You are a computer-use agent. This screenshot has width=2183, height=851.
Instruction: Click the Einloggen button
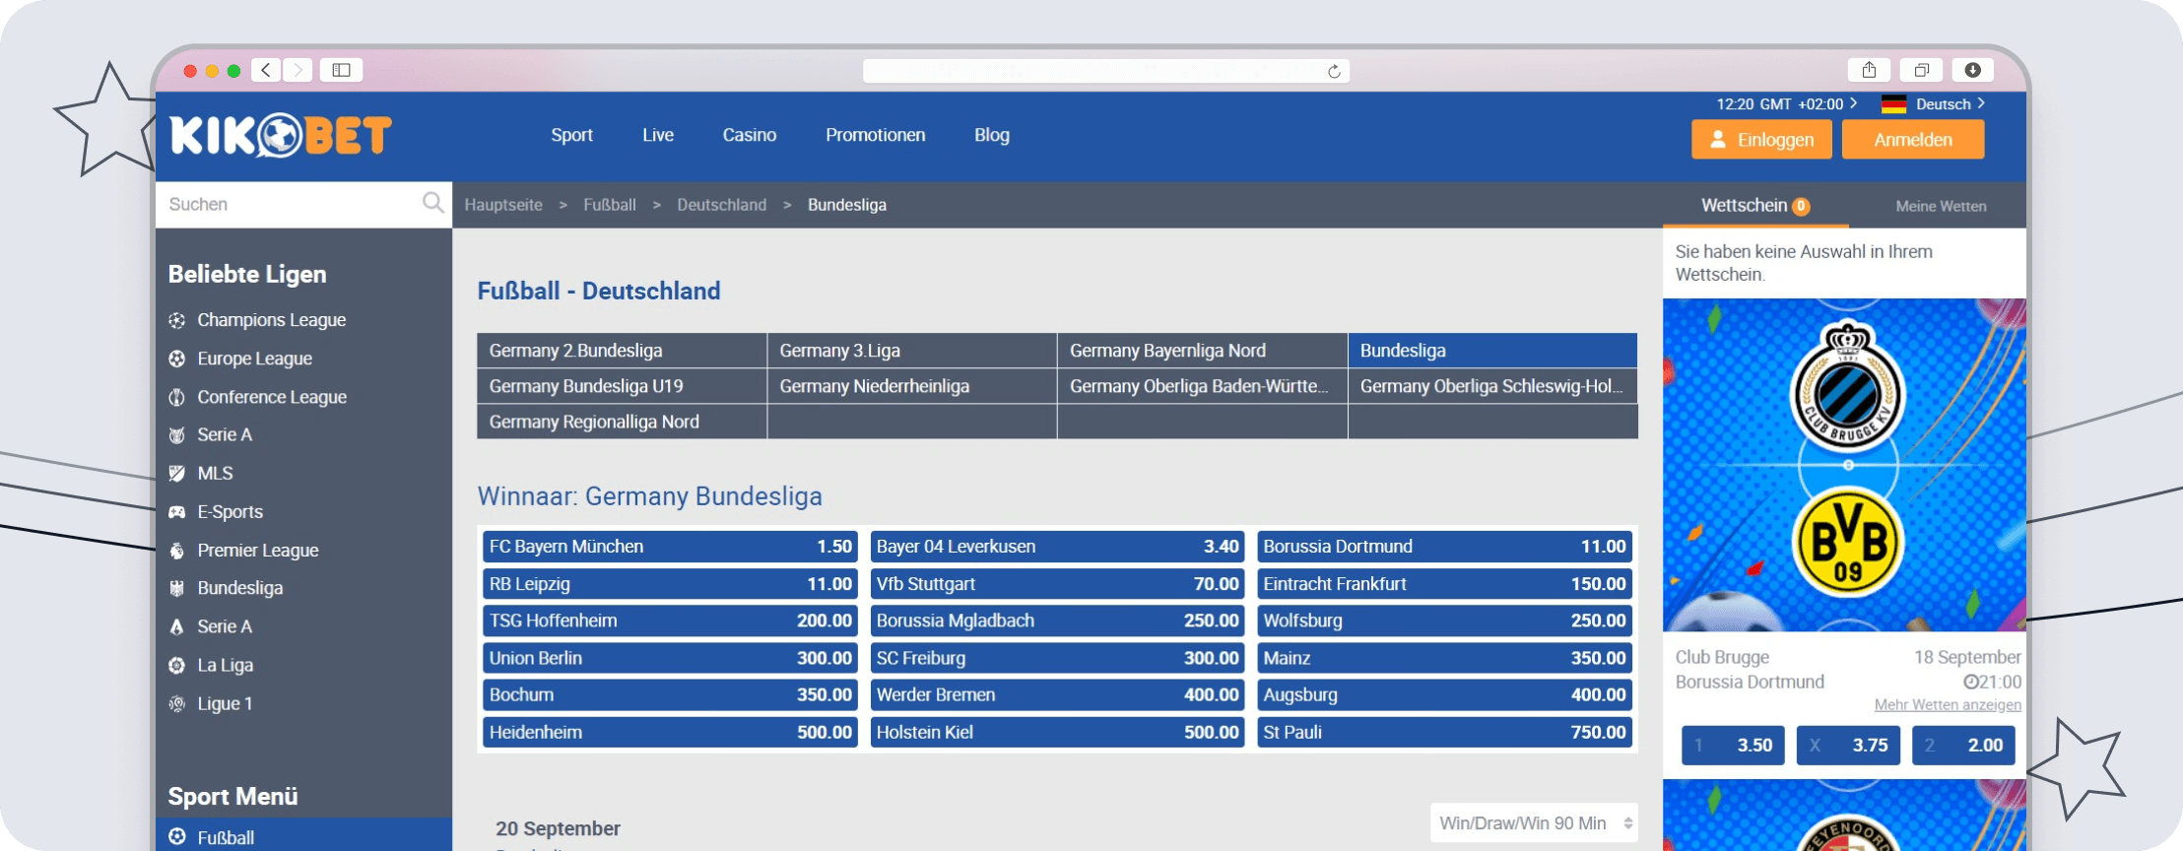pyautogui.click(x=1761, y=139)
